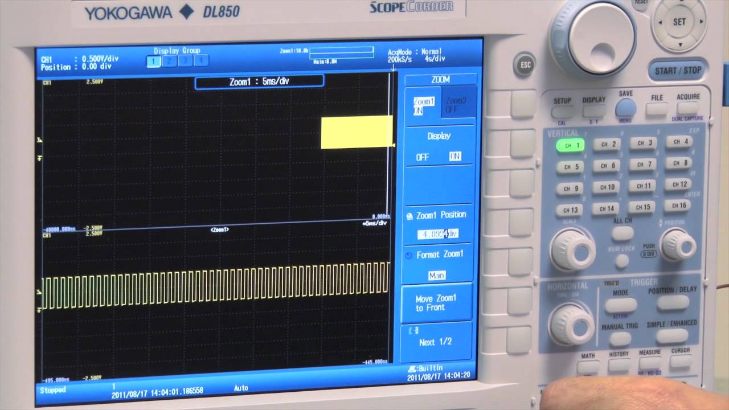Push the POSITION / DELAY key
Viewport: 729px width, 410px height.
[672, 302]
